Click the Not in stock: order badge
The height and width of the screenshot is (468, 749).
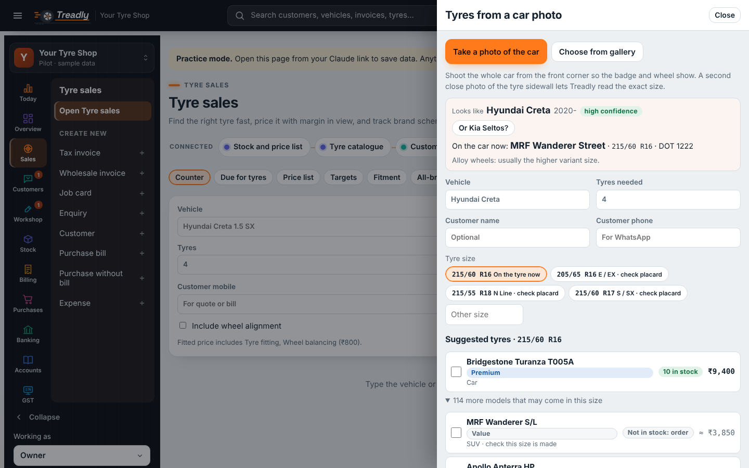[658, 433]
